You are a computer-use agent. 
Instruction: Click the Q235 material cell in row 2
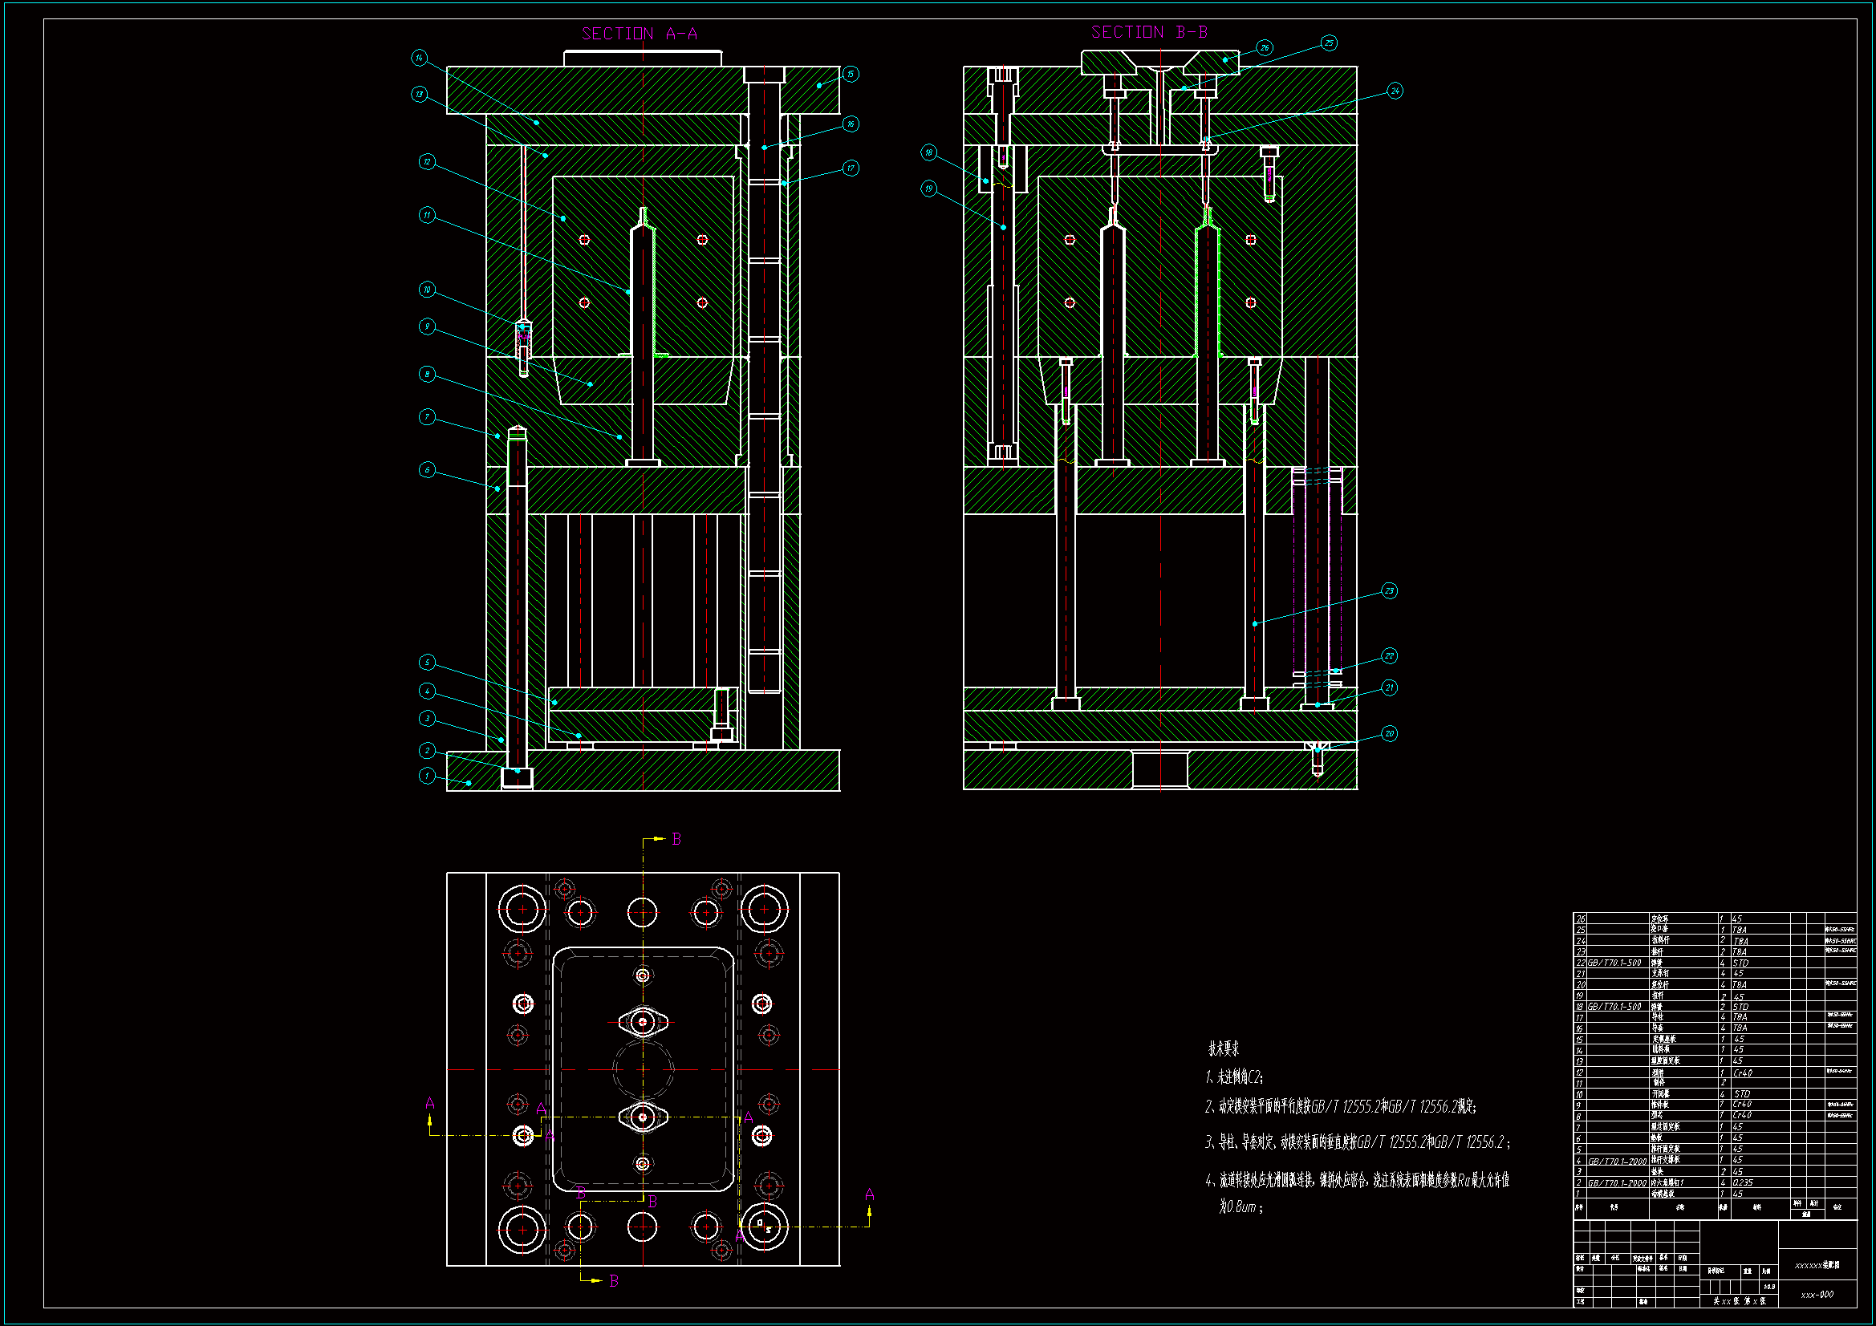click(1742, 1182)
